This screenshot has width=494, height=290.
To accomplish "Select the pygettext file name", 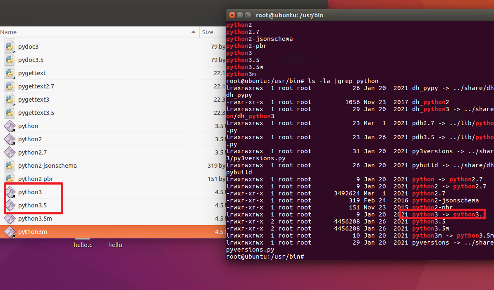I will [x=32, y=73].
